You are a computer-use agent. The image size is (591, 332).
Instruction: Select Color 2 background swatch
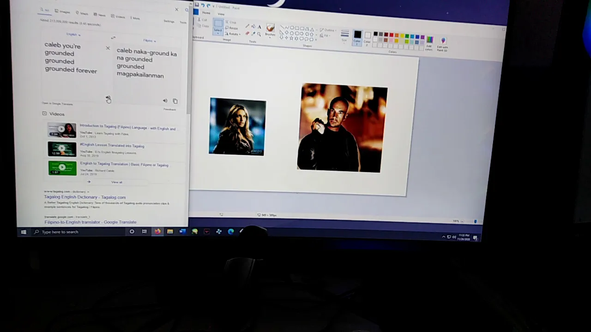pos(368,38)
